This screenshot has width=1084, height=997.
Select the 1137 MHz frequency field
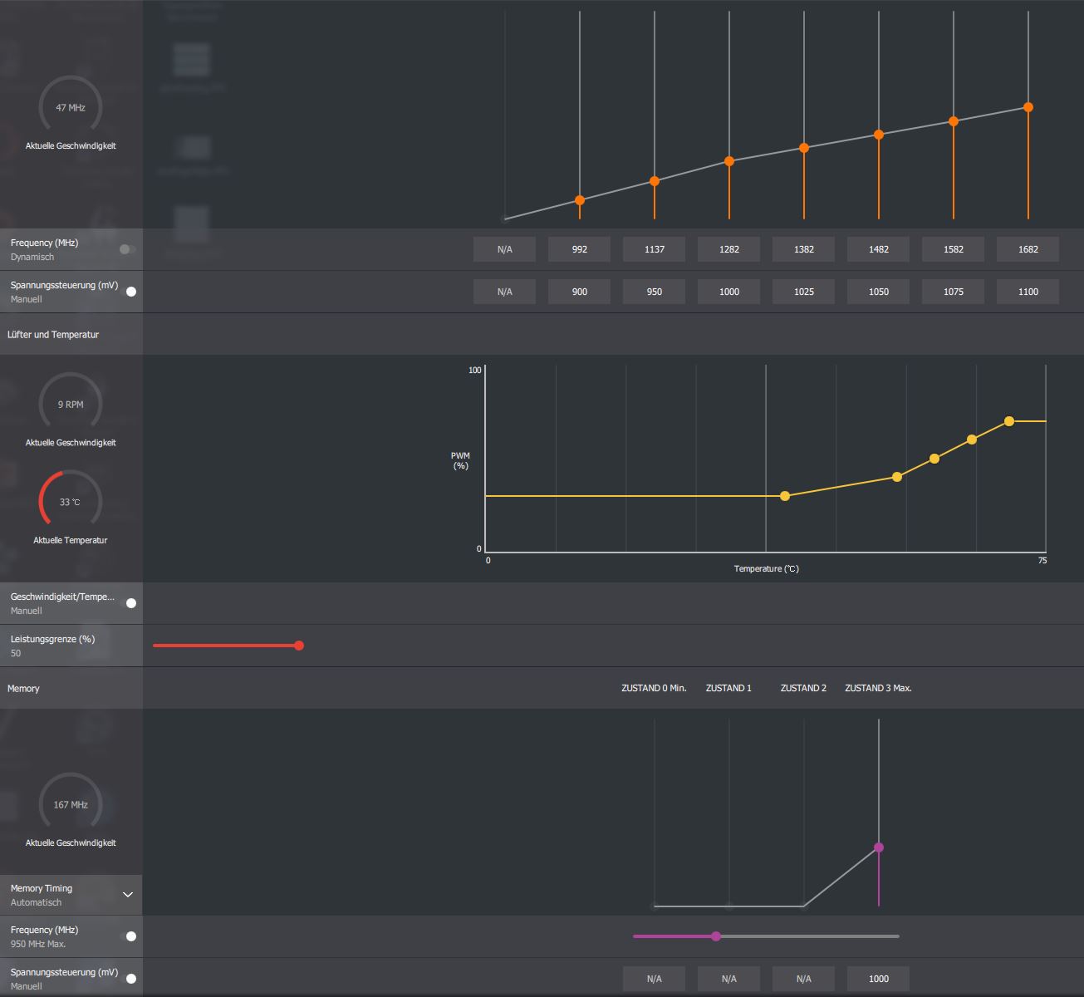click(x=655, y=249)
